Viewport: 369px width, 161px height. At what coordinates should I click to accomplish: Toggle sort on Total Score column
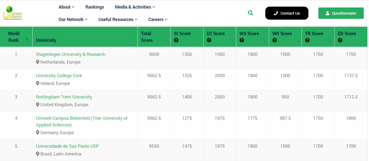pyautogui.click(x=166, y=40)
